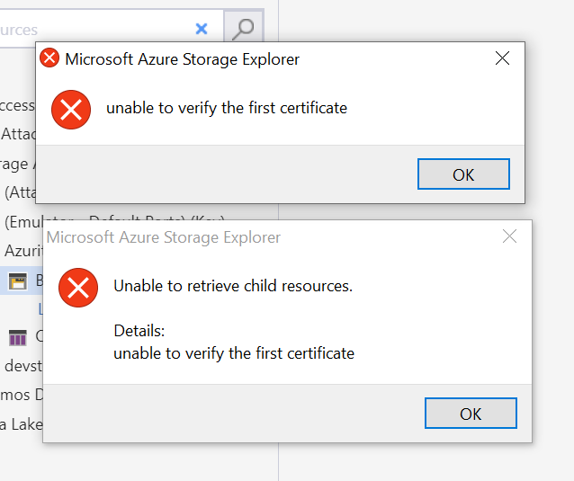574x481 pixels.
Task: Select the Cosmos DB tree node
Action: pyautogui.click(x=22, y=395)
